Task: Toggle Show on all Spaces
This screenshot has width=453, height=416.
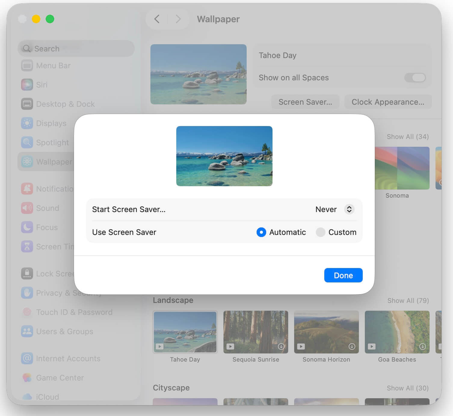Action: pyautogui.click(x=415, y=78)
